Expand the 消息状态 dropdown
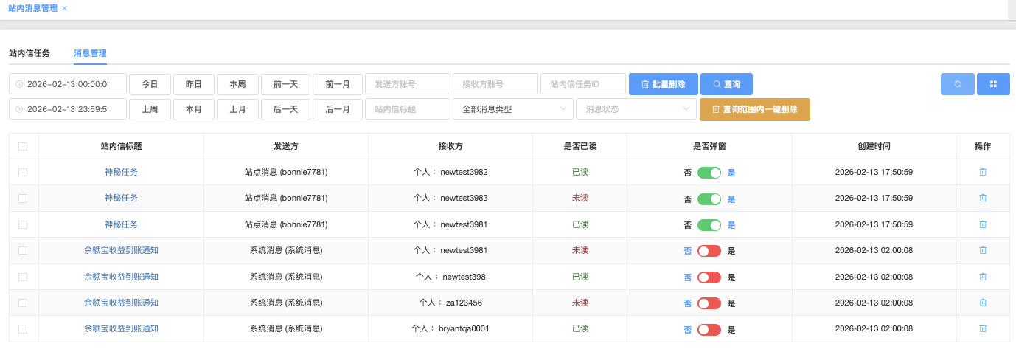The height and width of the screenshot is (352, 1016). coord(636,109)
